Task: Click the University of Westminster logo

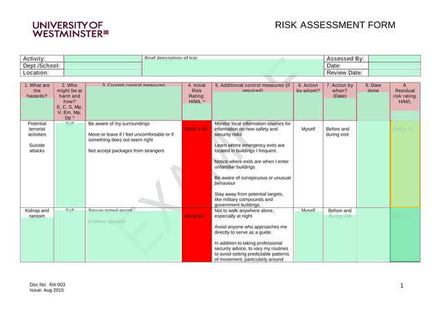Action: pyautogui.click(x=70, y=28)
